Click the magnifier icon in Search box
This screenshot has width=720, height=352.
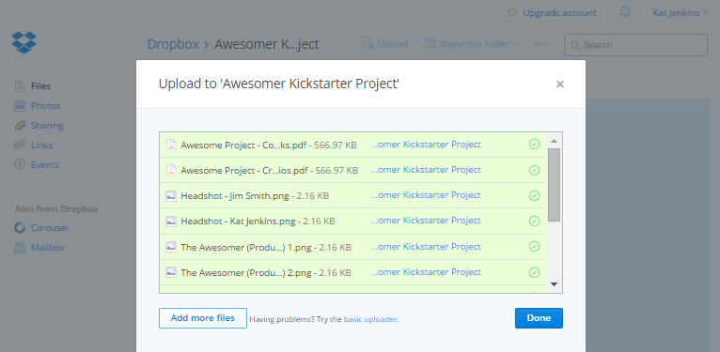pyautogui.click(x=574, y=45)
